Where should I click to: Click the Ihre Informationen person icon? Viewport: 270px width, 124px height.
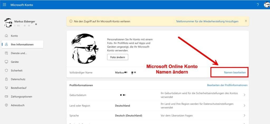point(6,44)
